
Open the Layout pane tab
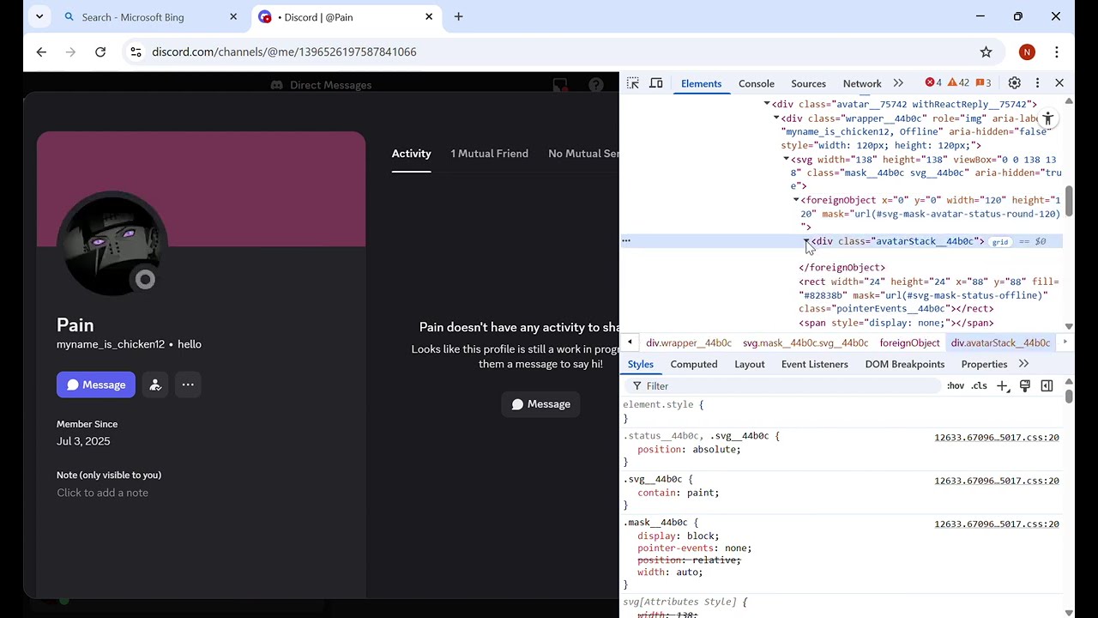[750, 364]
